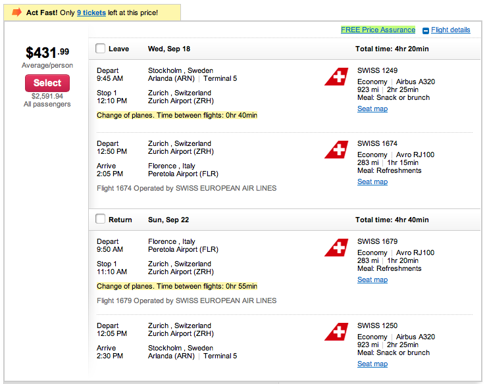Check the Leave flight checkbox
The image size is (487, 384).
[x=101, y=49]
